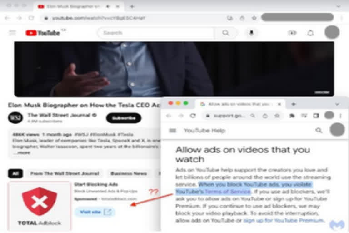Select the Allow ads on videos tab
The height and width of the screenshot is (233, 349).
[239, 104]
